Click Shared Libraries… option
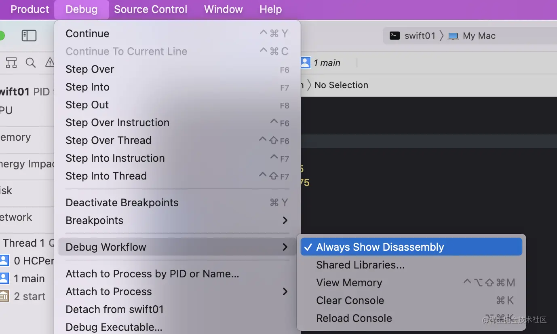This screenshot has height=334, width=557. pyautogui.click(x=360, y=265)
